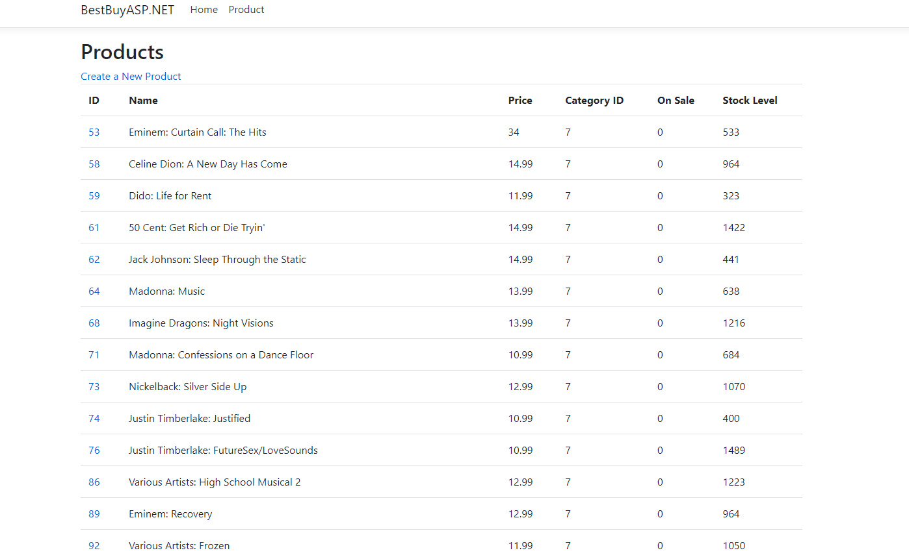Open product ID 71 link
The image size is (909, 557).
94,355
